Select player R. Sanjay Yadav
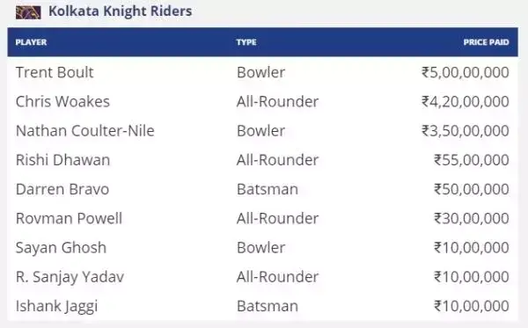Viewport: 528px width, 328px height. [70, 277]
